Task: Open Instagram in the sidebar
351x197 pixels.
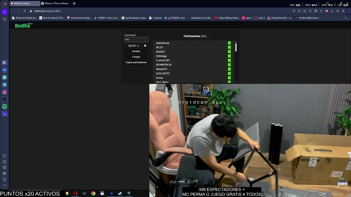Action: click(x=5, y=92)
